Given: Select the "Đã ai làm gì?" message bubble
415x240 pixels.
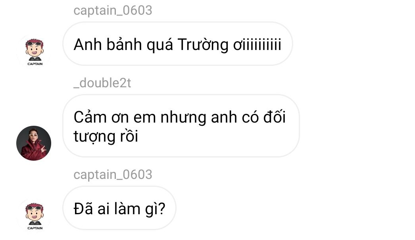Looking at the screenshot, I should 119,208.
